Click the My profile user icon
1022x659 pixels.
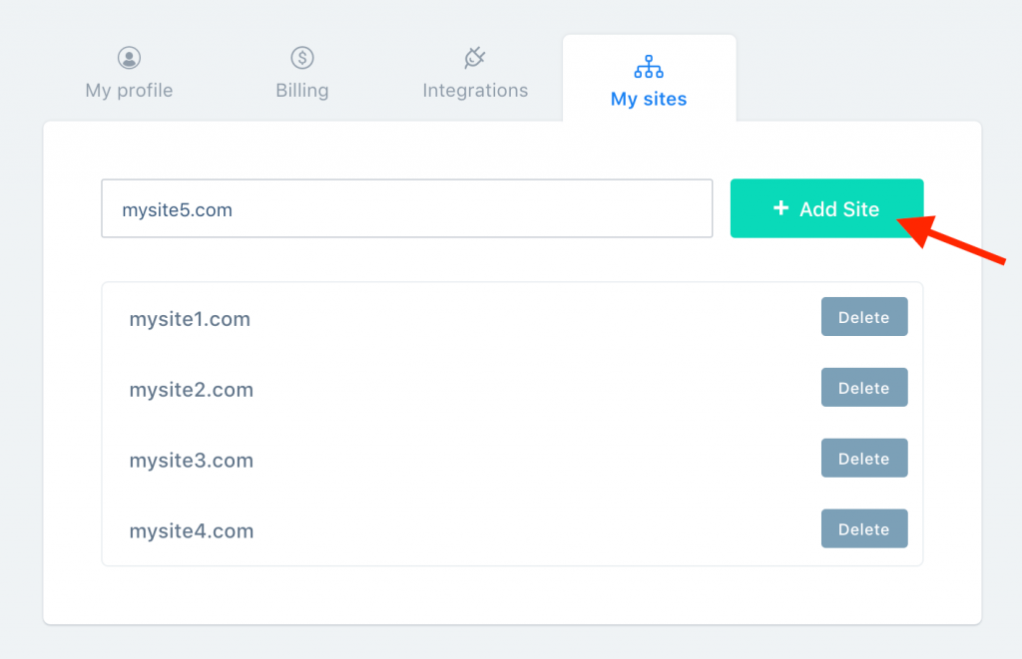[x=129, y=57]
